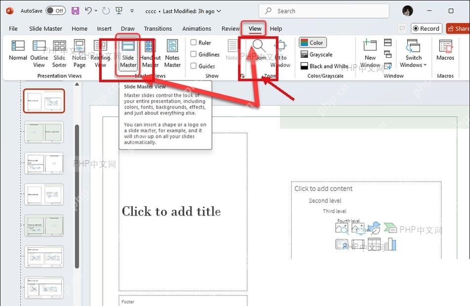Click the Arrange All windows icon
Image resolution: width=470 pixels, height=306 pixels.
pos(388,42)
